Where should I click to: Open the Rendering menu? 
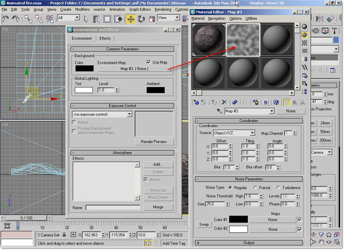coord(163,9)
